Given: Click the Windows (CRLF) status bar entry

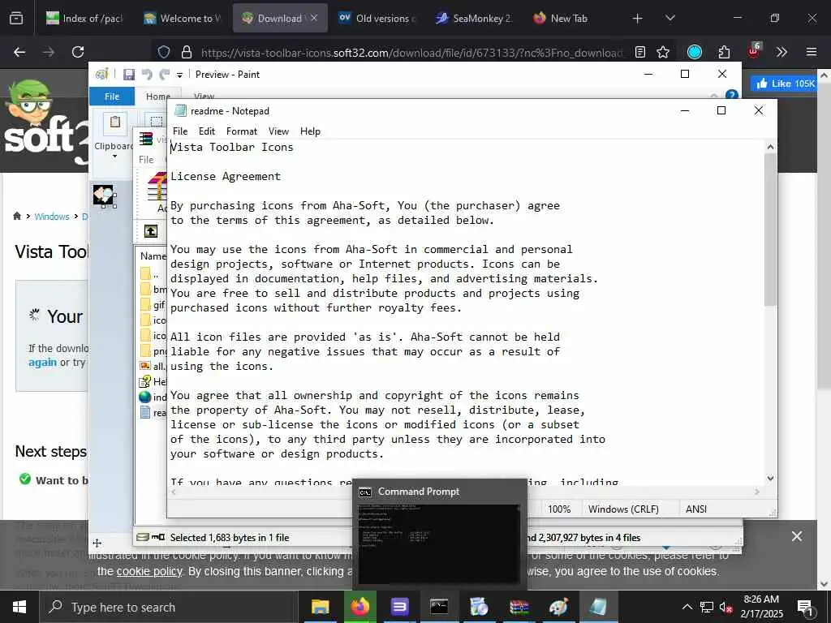Looking at the screenshot, I should (623, 509).
